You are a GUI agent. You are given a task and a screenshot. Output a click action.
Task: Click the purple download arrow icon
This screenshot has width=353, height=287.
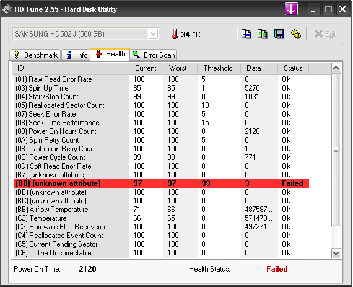click(291, 9)
